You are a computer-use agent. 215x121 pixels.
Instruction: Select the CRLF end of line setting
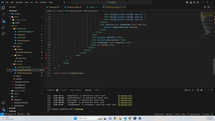click(x=183, y=114)
